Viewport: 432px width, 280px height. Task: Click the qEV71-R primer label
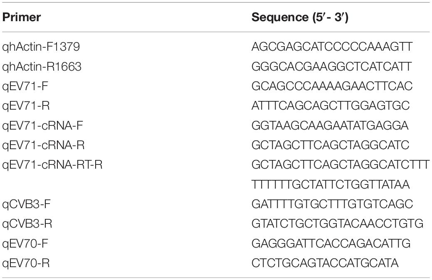click(x=26, y=106)
